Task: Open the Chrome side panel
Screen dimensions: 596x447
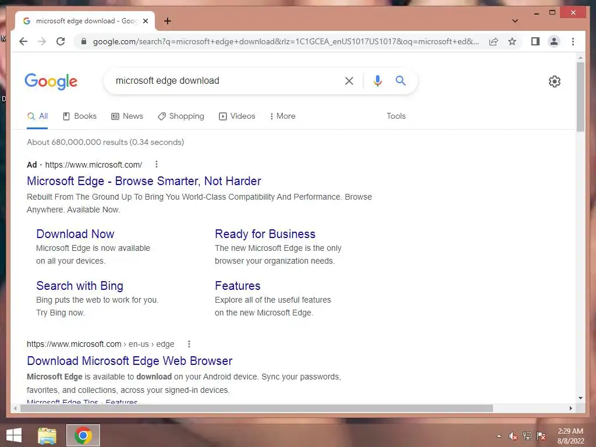Action: point(535,41)
